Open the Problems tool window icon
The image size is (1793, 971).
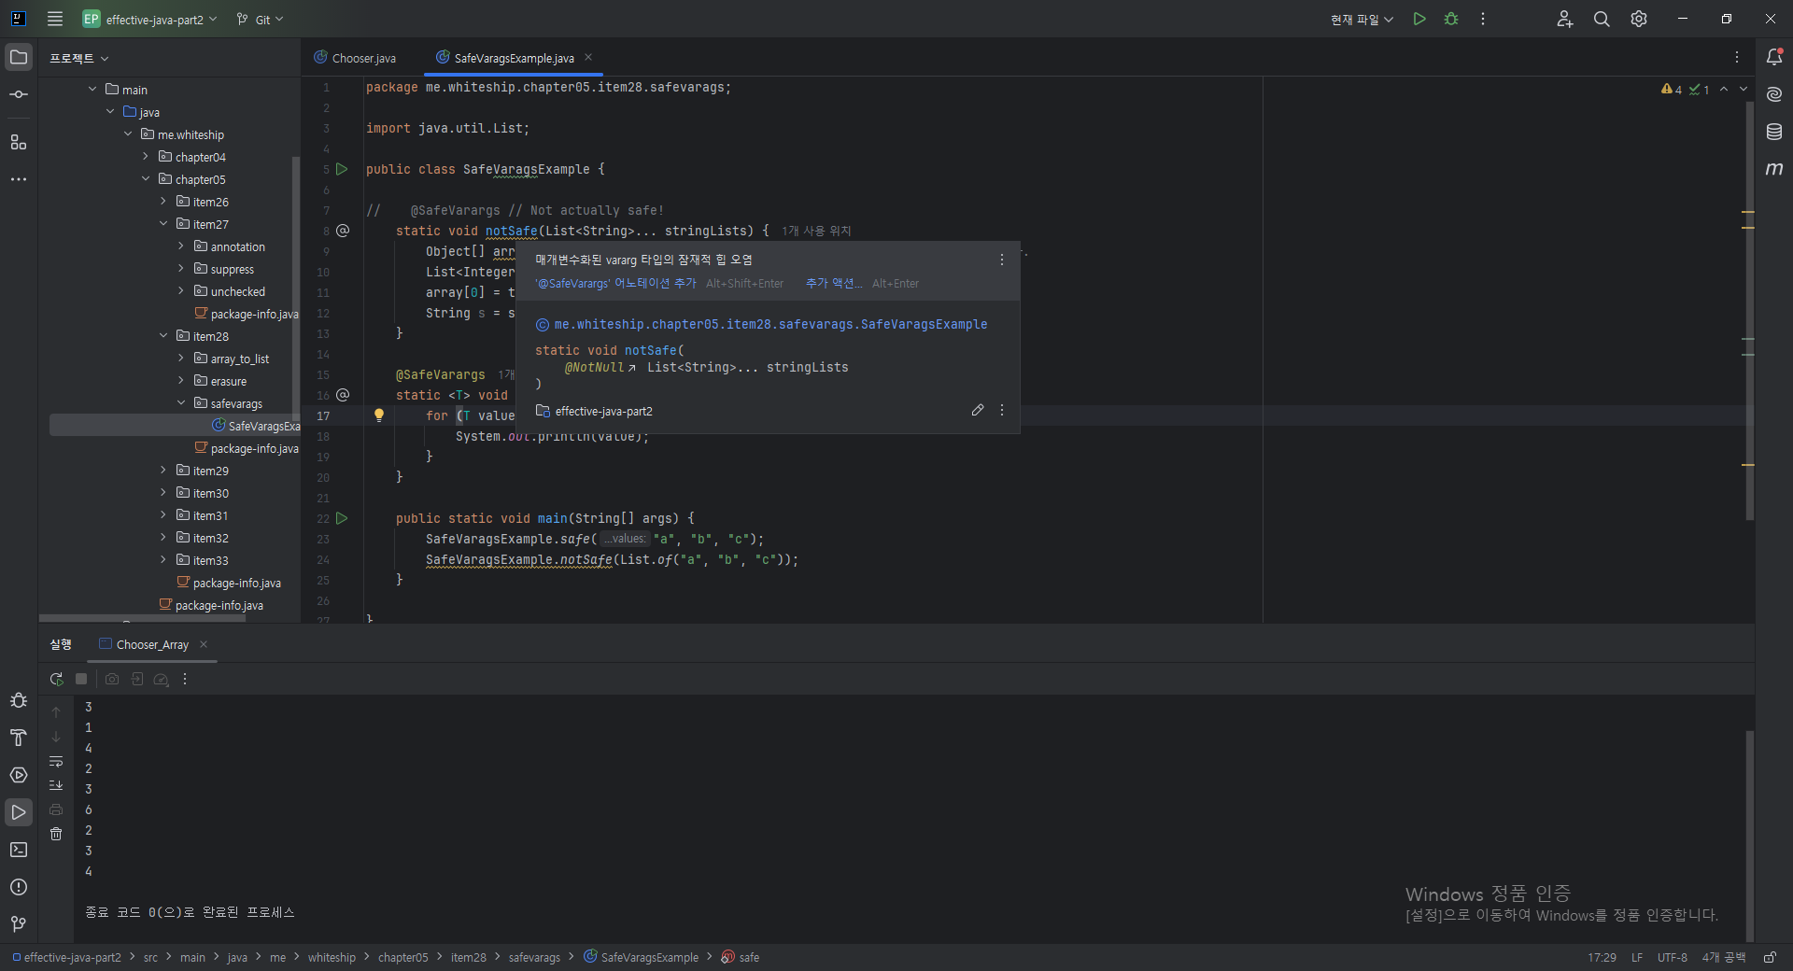[x=19, y=887]
